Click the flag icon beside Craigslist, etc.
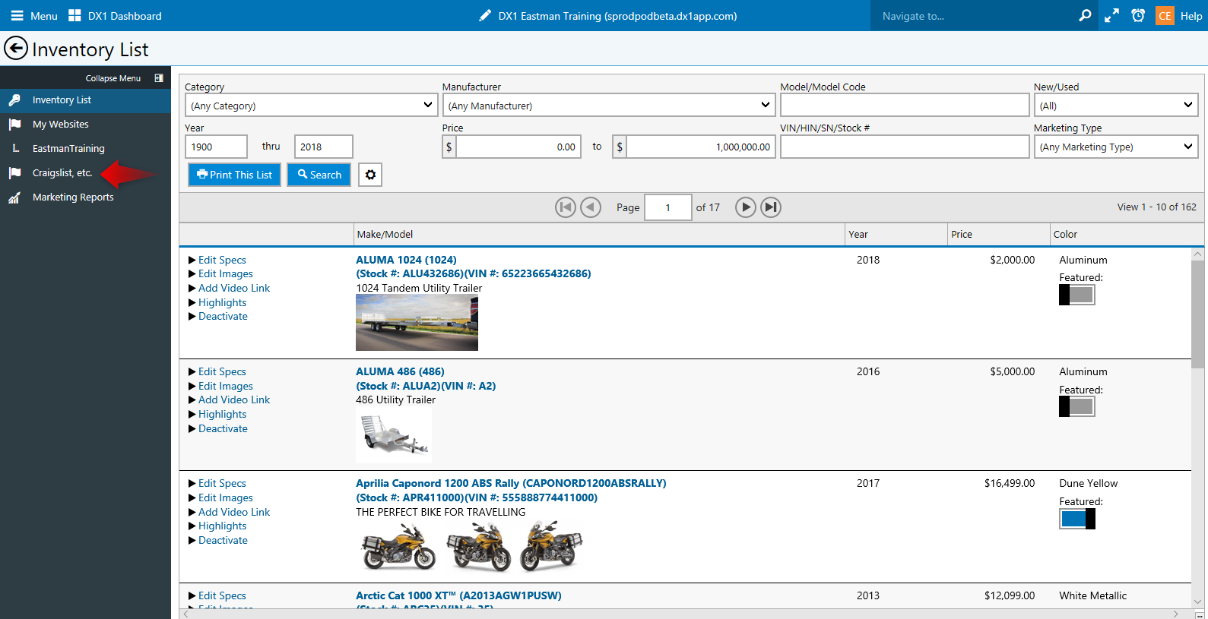This screenshot has width=1208, height=619. coord(14,173)
